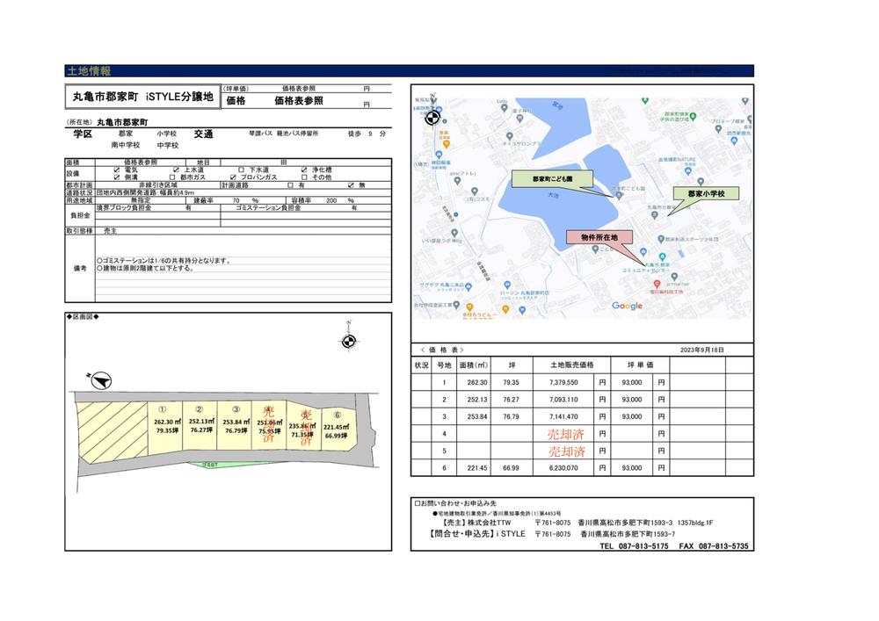879x621 pixels.
Task: Click the 7,093,110 price in row 2
Action: pyautogui.click(x=563, y=400)
